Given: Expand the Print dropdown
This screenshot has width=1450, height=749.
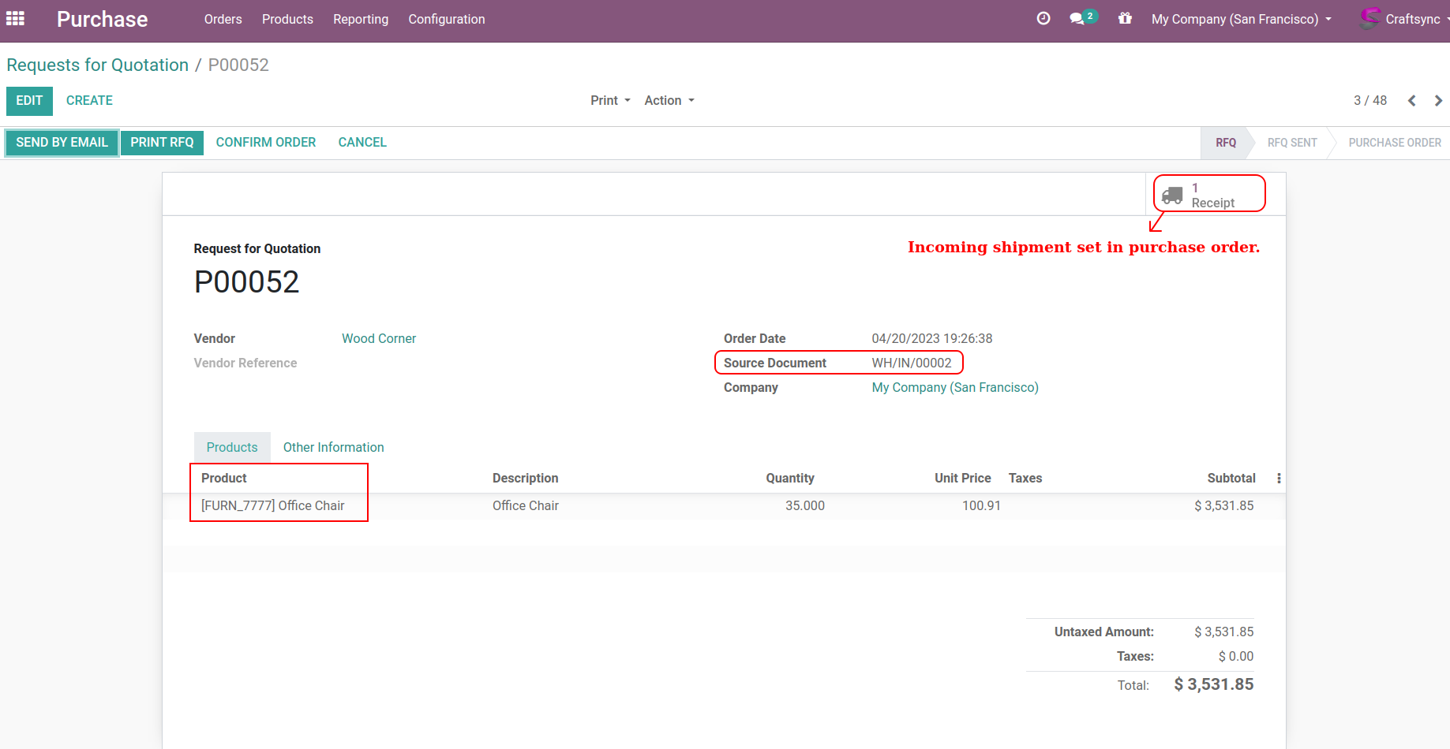Looking at the screenshot, I should tap(610, 101).
